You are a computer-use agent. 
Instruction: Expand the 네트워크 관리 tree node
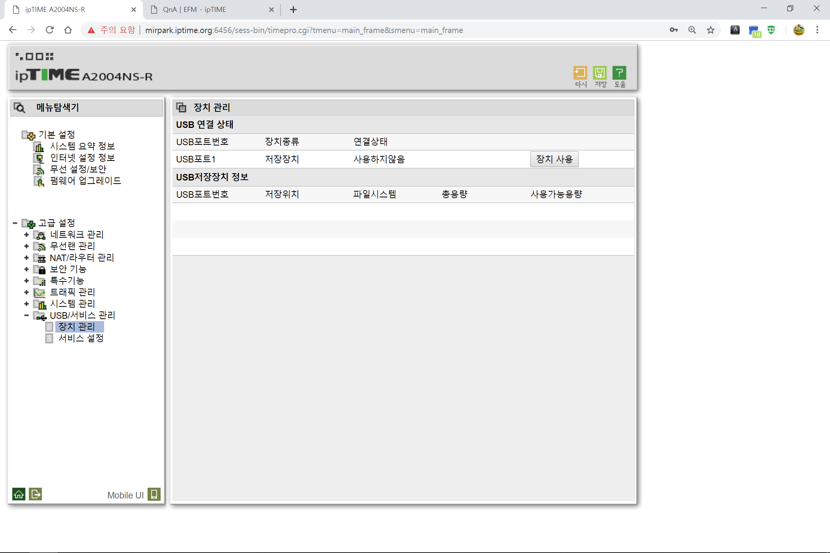pos(27,235)
